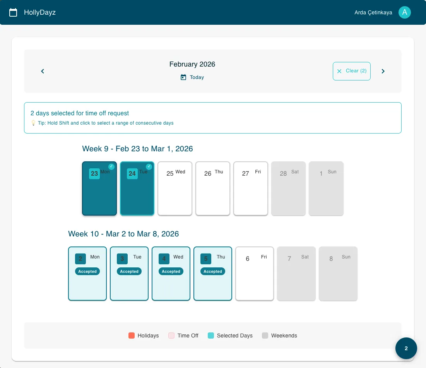Click checkmark badge on Tuesday 24
Viewport: 426px width, 368px height.
(x=149, y=166)
